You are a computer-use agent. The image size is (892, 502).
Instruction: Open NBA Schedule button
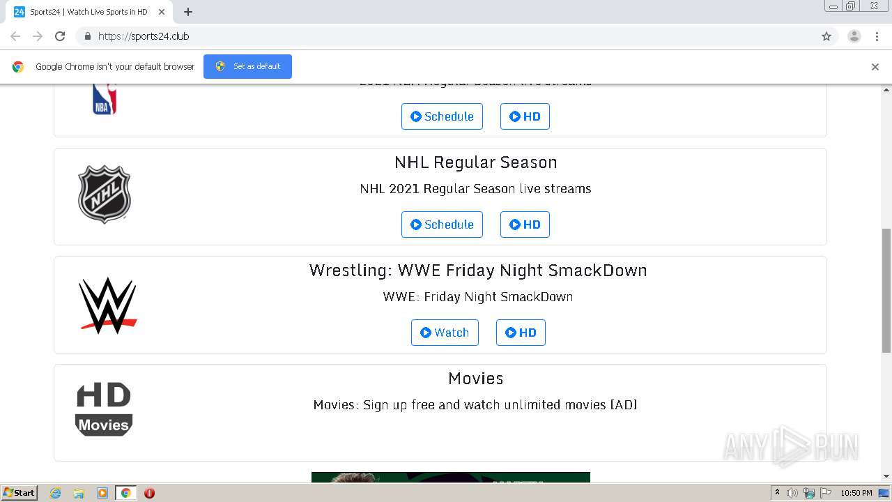[x=442, y=116]
